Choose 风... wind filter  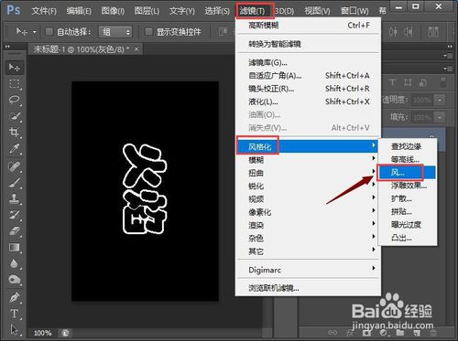coord(408,173)
